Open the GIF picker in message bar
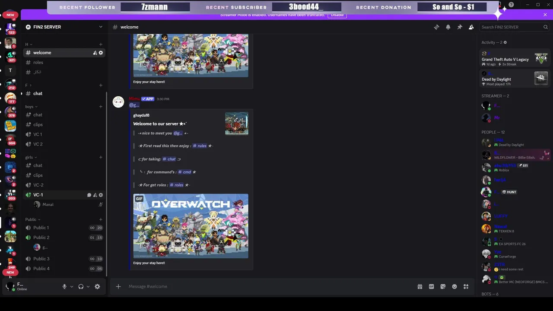 tap(431, 286)
